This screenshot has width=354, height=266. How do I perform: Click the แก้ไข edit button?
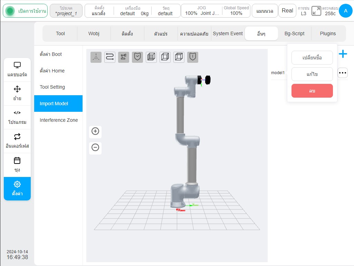(x=312, y=74)
